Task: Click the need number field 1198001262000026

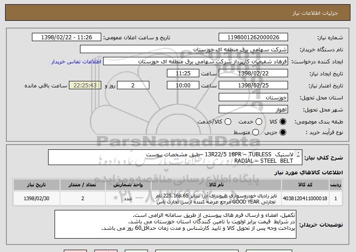Action: [x=252, y=37]
